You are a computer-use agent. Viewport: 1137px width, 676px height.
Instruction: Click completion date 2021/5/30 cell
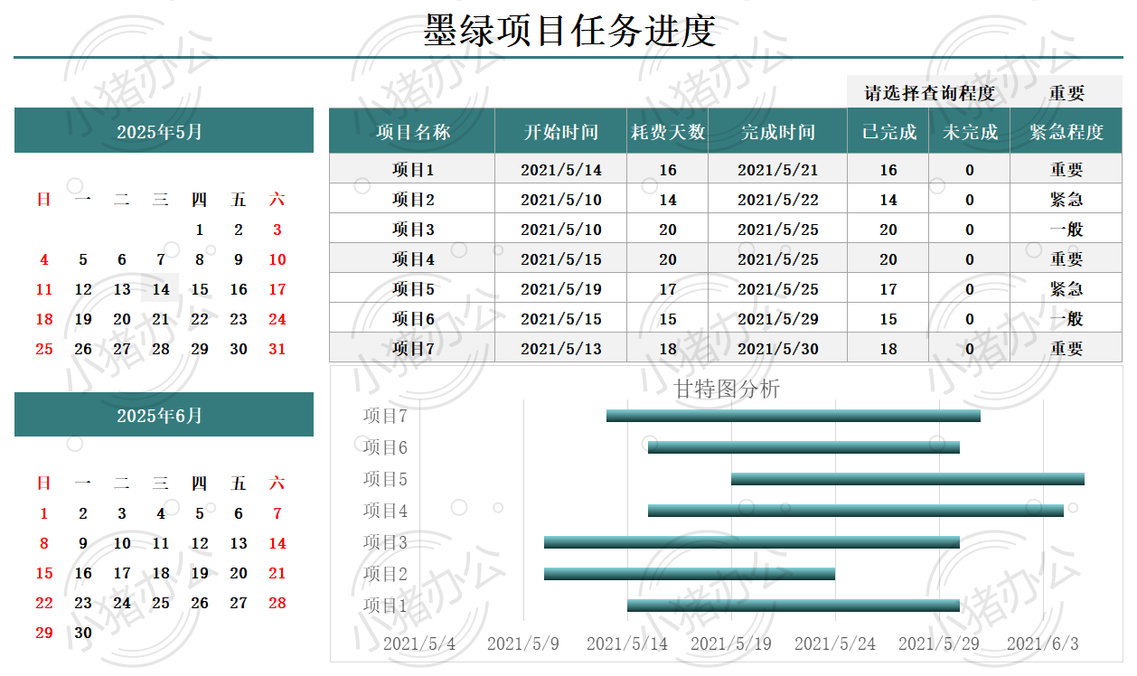pos(777,348)
